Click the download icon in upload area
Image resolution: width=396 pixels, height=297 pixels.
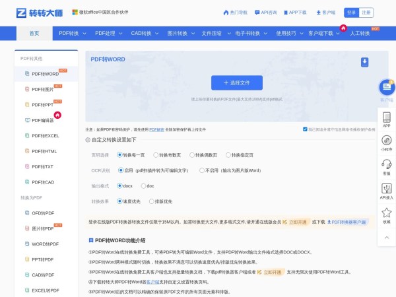click(364, 62)
